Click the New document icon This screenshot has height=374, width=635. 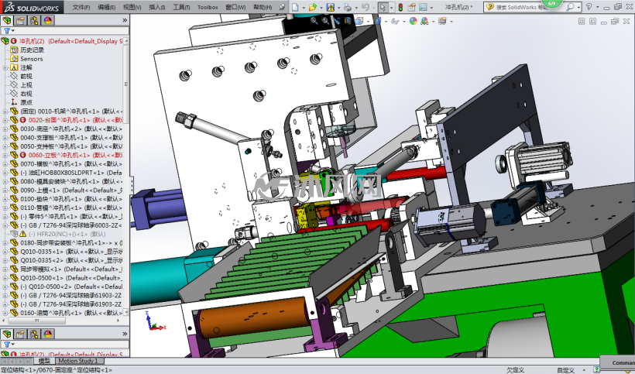295,7
